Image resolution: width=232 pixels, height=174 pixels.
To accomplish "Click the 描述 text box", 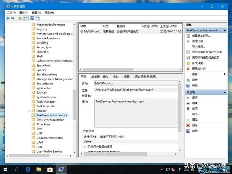I will click(136, 113).
